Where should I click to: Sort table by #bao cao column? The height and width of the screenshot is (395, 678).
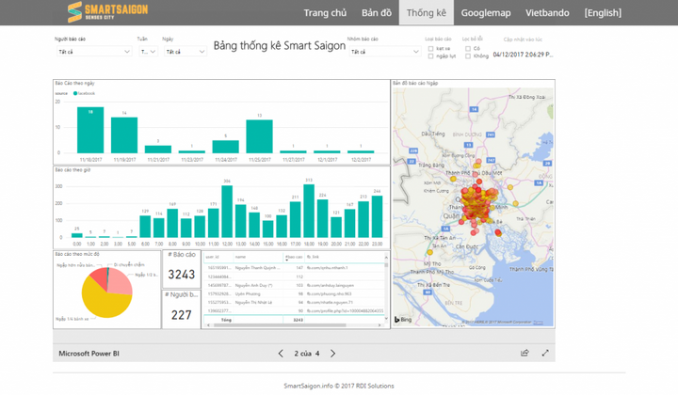[291, 256]
